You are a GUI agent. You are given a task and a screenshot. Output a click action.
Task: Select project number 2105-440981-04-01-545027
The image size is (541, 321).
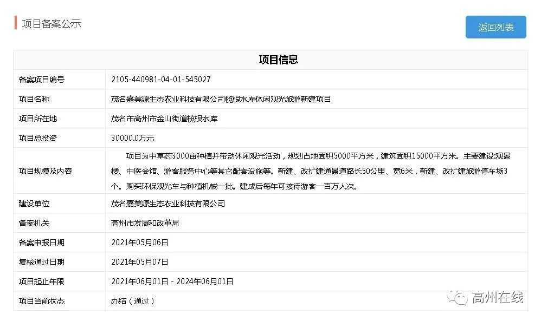point(161,80)
